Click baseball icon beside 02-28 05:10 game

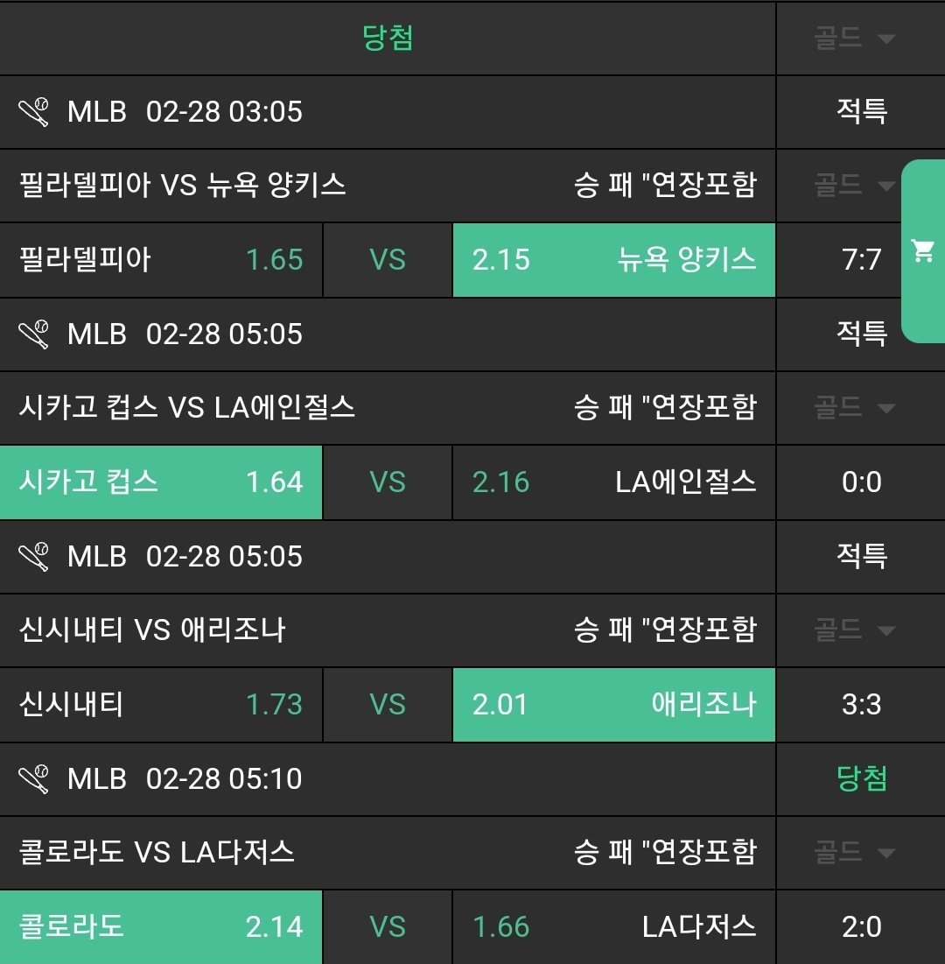tap(34, 778)
